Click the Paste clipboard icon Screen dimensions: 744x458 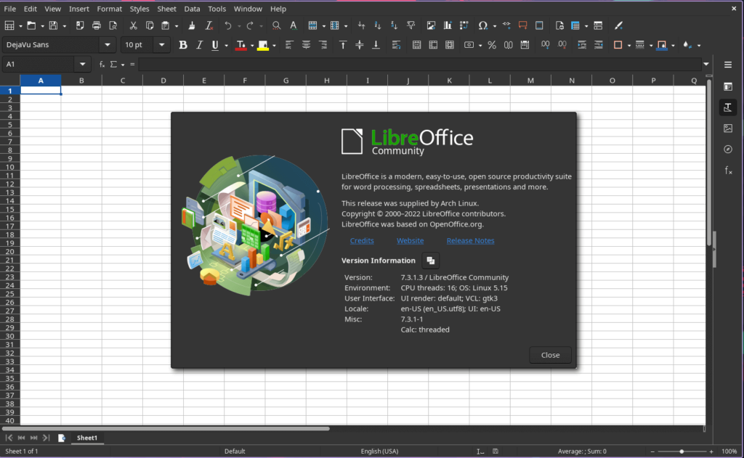point(165,25)
